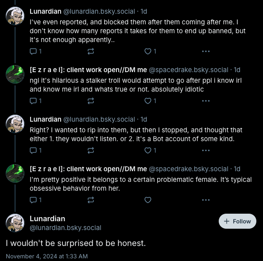Open the Lunardian avatar beside the Follow button
The width and height of the screenshot is (263, 261).
click(x=15, y=223)
